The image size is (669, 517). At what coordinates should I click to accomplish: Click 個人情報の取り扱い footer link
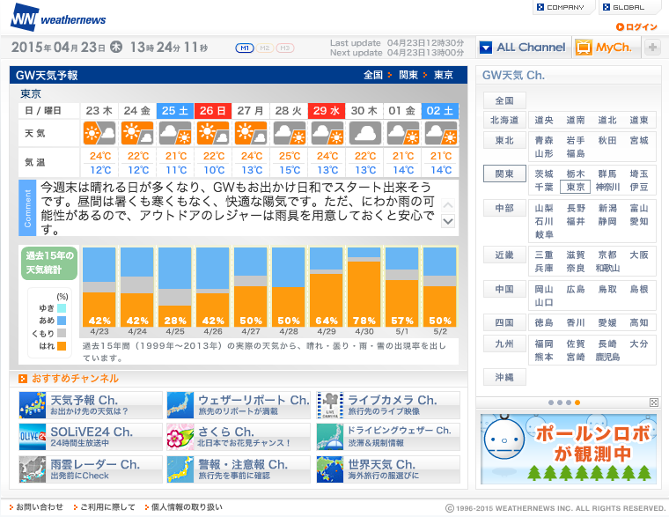click(187, 506)
